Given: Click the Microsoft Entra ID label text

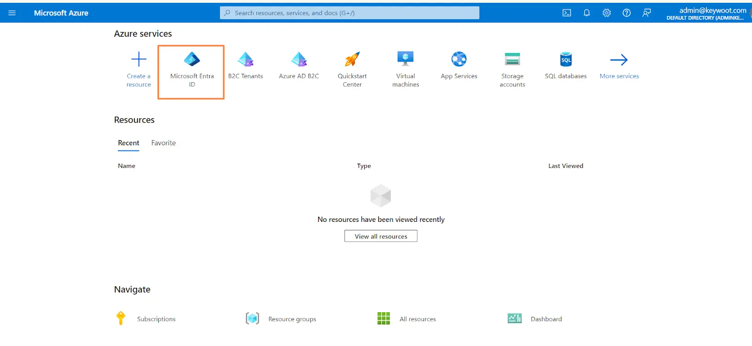Looking at the screenshot, I should coord(192,80).
